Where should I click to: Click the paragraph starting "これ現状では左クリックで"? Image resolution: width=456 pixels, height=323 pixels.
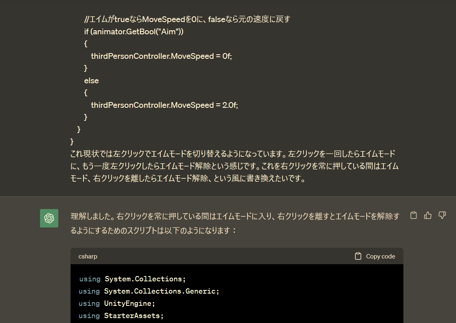pyautogui.click(x=235, y=166)
